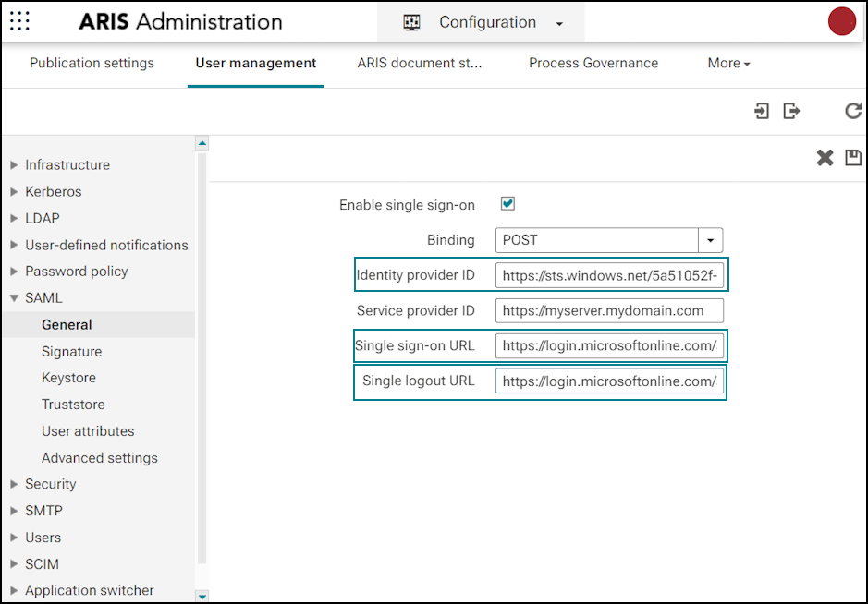Screen dimensions: 868x604
Task: Click the Kerberos label
Action: (x=53, y=191)
